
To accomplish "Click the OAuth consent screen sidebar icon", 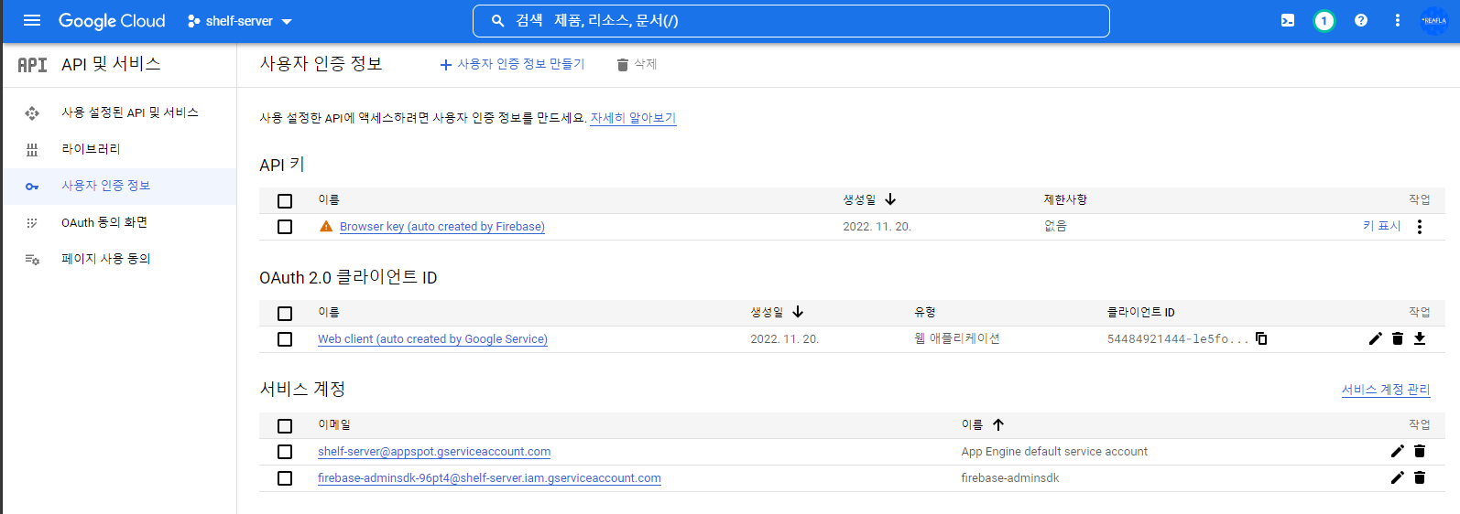I will pyautogui.click(x=32, y=223).
